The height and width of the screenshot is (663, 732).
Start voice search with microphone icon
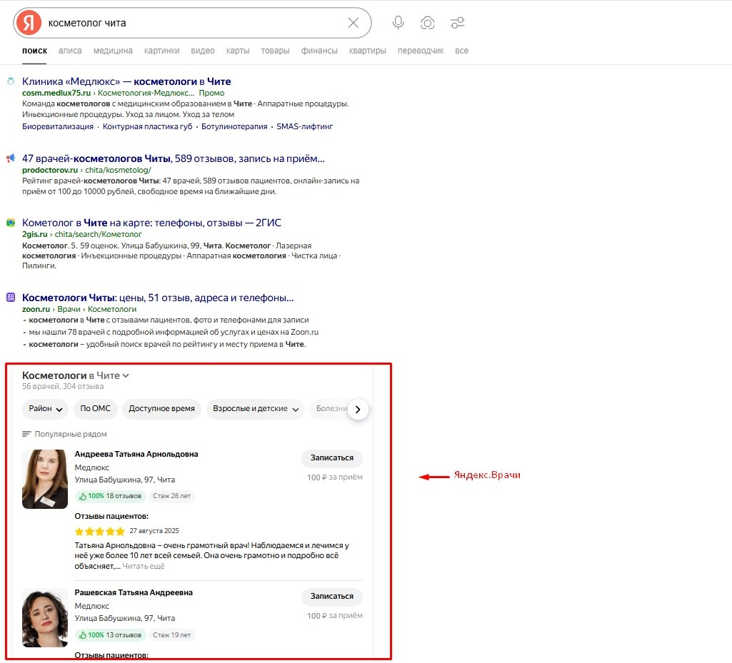pyautogui.click(x=398, y=22)
